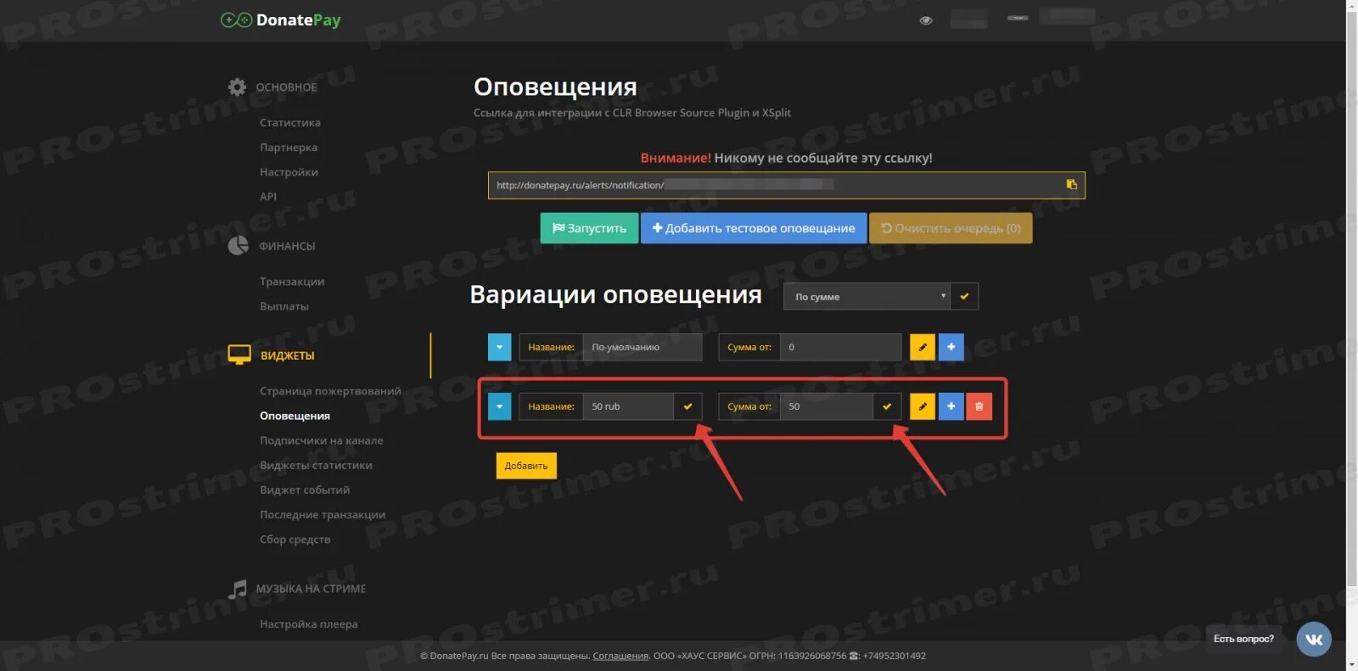Screen dimensions: 1358x671
Task: Expand the По-умолчанию variation row arrow
Action: pos(499,347)
